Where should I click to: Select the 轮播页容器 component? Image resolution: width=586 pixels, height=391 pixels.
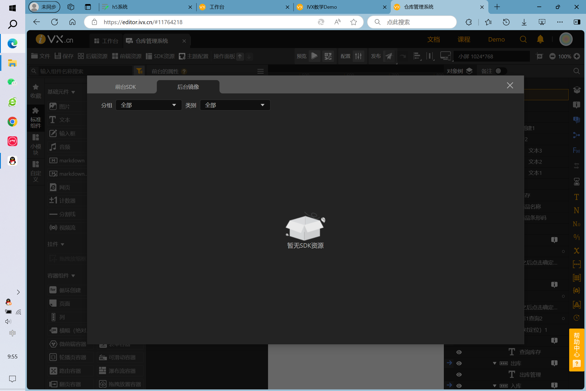(70, 357)
